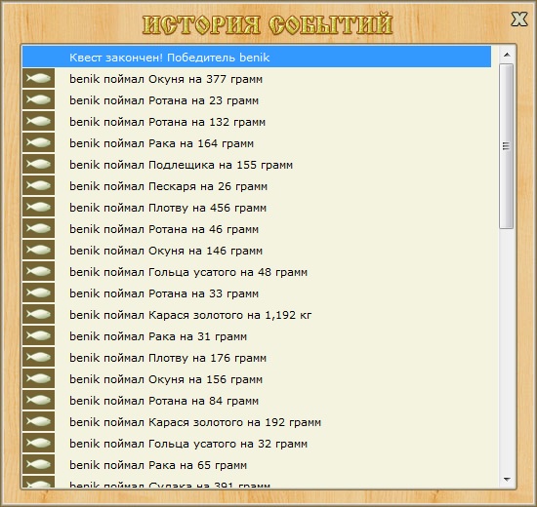The width and height of the screenshot is (537, 507).
Task: Select entry Окуня на 146 грамм
Action: [257, 250]
